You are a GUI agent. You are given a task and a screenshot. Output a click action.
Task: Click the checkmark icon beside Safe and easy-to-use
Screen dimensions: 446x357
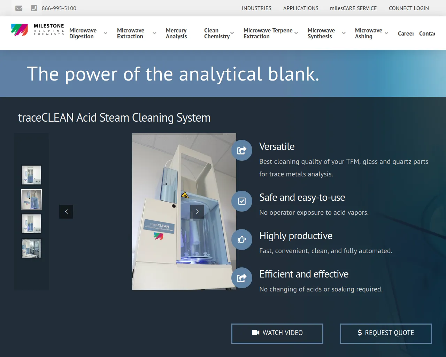tap(242, 201)
